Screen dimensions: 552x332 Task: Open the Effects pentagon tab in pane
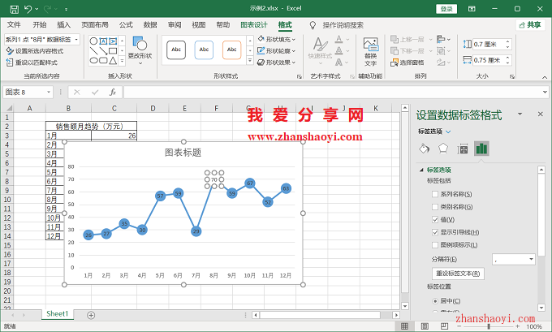pos(443,149)
